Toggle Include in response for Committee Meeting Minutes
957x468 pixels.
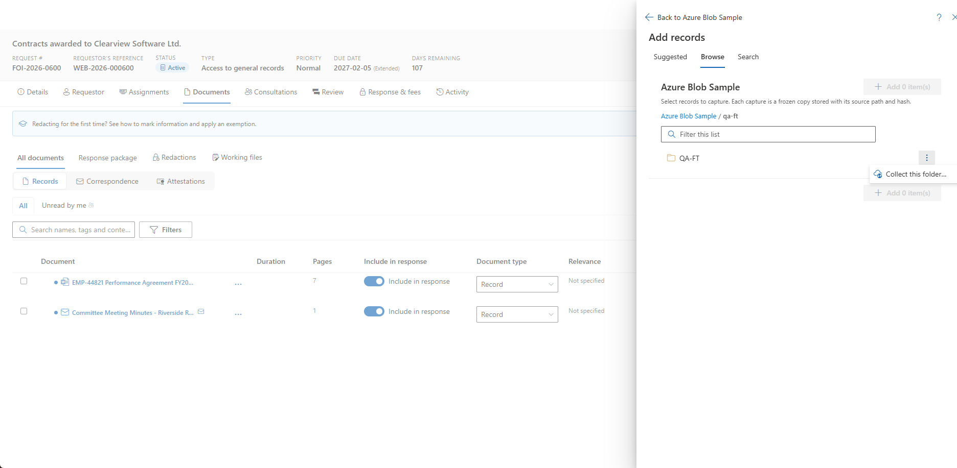click(374, 311)
